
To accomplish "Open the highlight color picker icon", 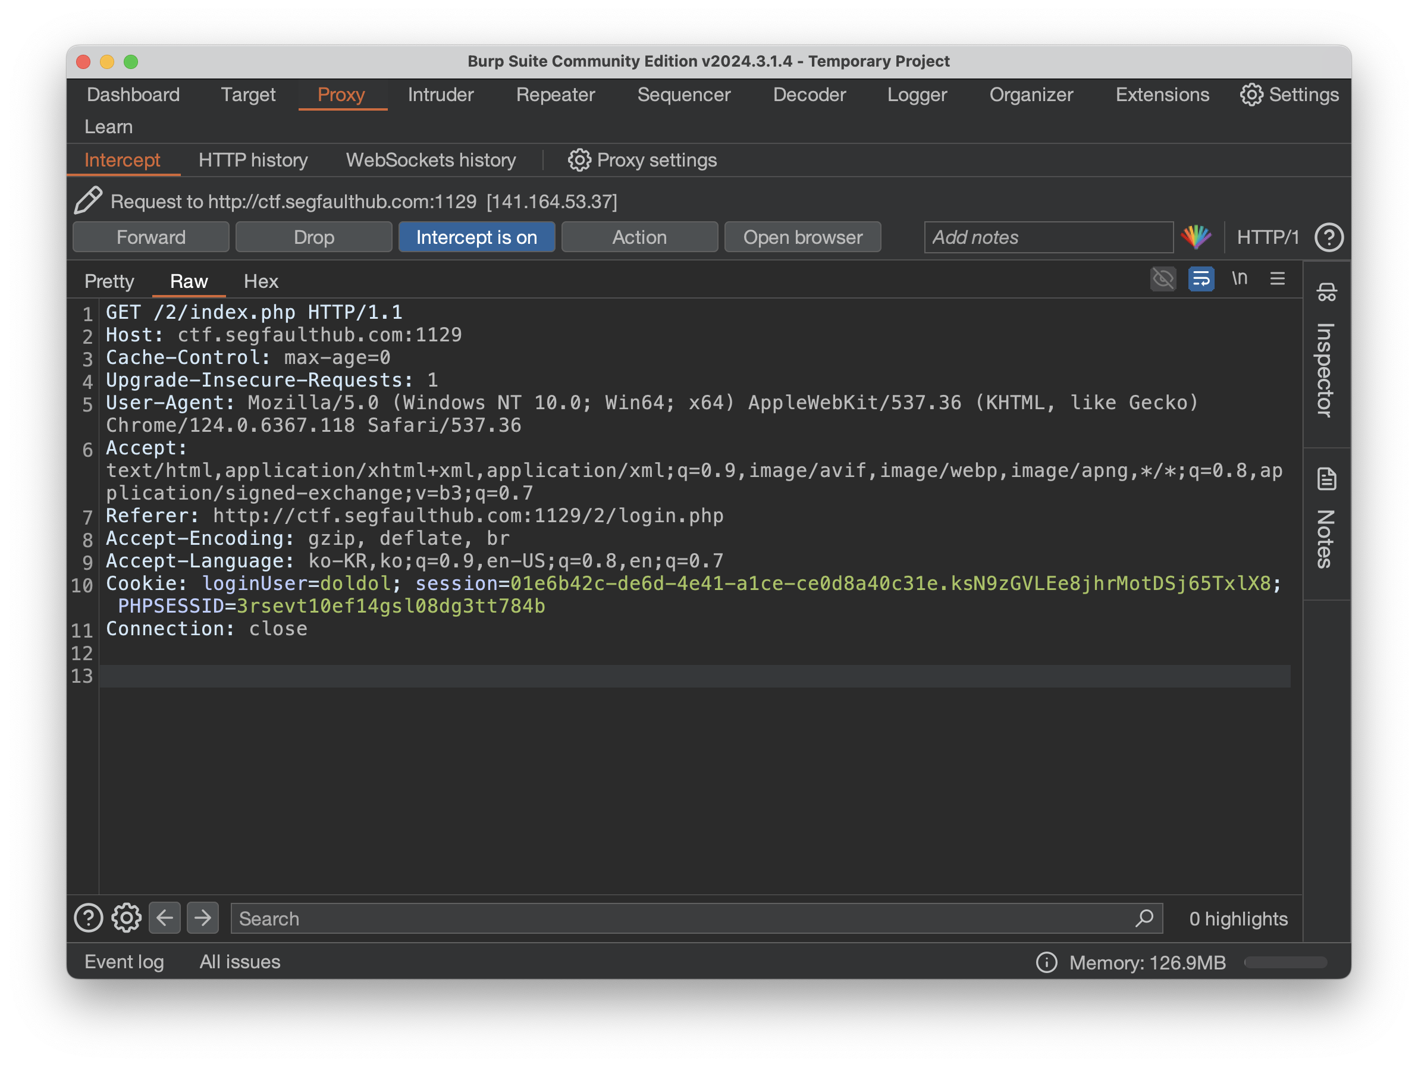I will 1196,237.
